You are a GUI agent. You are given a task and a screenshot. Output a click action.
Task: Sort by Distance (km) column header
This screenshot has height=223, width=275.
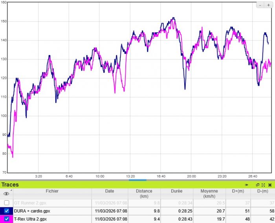[x=144, y=194]
